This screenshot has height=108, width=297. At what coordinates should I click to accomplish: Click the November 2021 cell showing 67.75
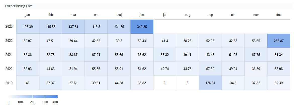(256, 55)
